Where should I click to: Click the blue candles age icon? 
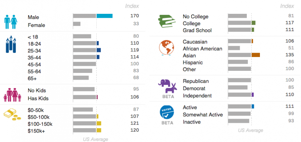pyautogui.click(x=11, y=44)
